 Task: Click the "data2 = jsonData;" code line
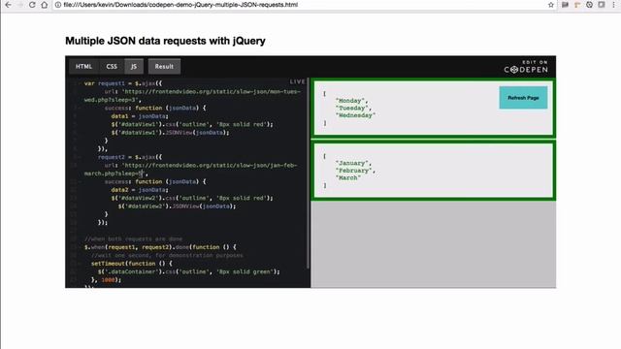tap(140, 190)
